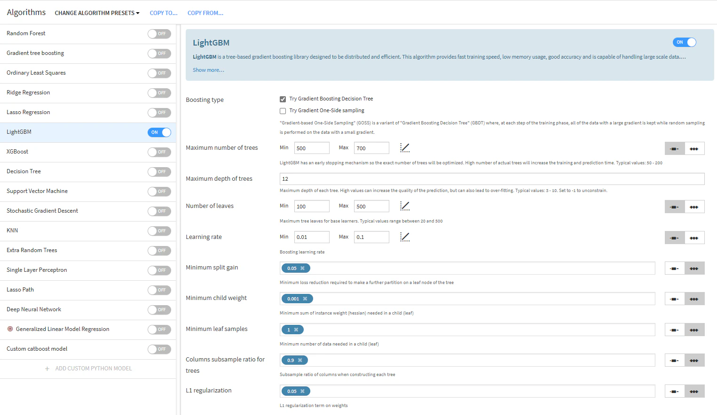Select explicit values mode for Number of leaves
The height and width of the screenshot is (415, 717).
[x=694, y=207]
